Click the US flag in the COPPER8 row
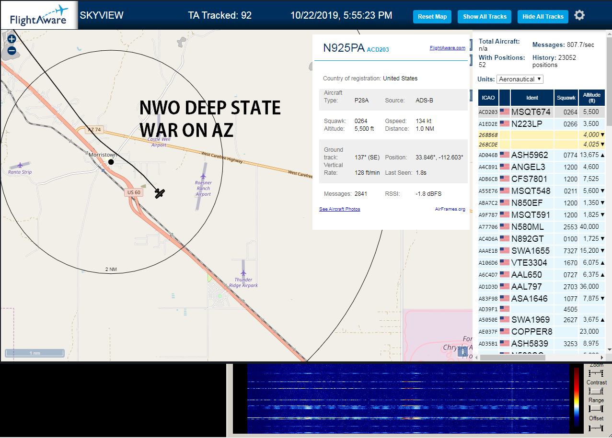This screenshot has width=612, height=438. pyautogui.click(x=505, y=331)
